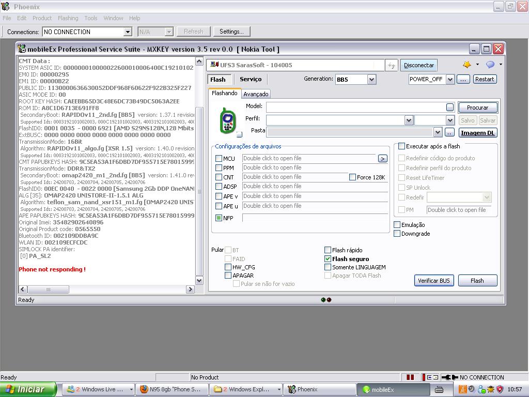This screenshot has width=529, height=397.
Task: Expand Windows Live taskbar group arrow
Action: [131, 390]
